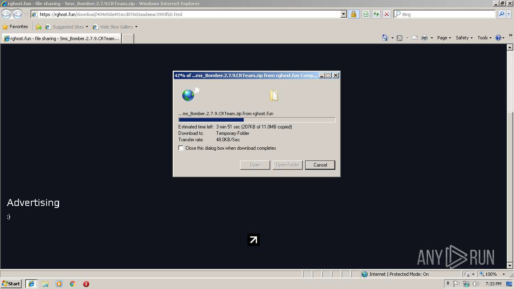Open Google Chrome from taskbar

[x=73, y=284]
